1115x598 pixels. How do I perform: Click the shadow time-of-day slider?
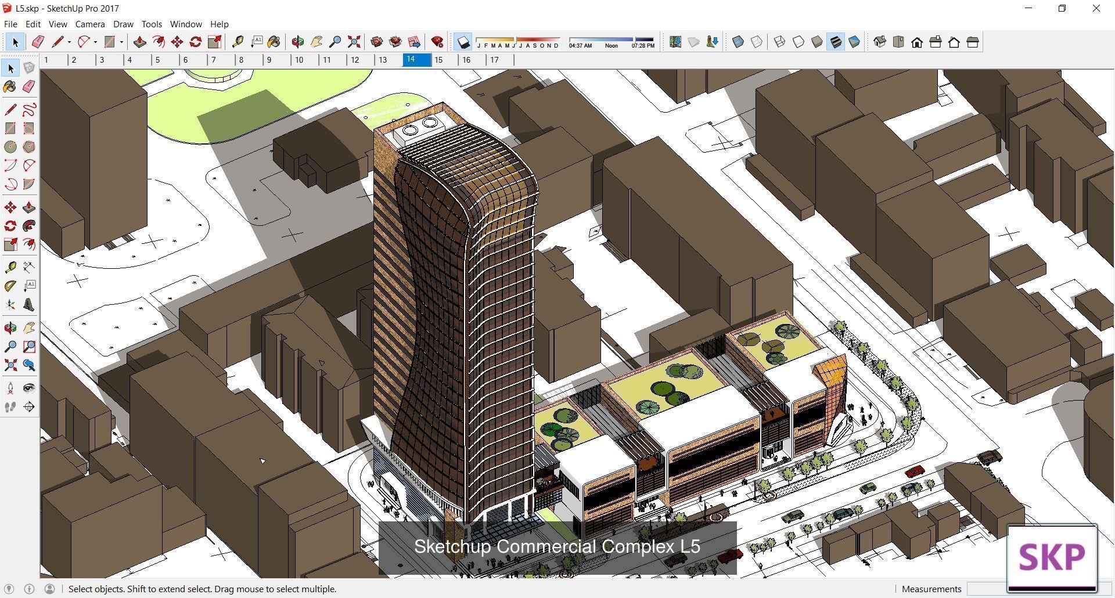coord(612,39)
